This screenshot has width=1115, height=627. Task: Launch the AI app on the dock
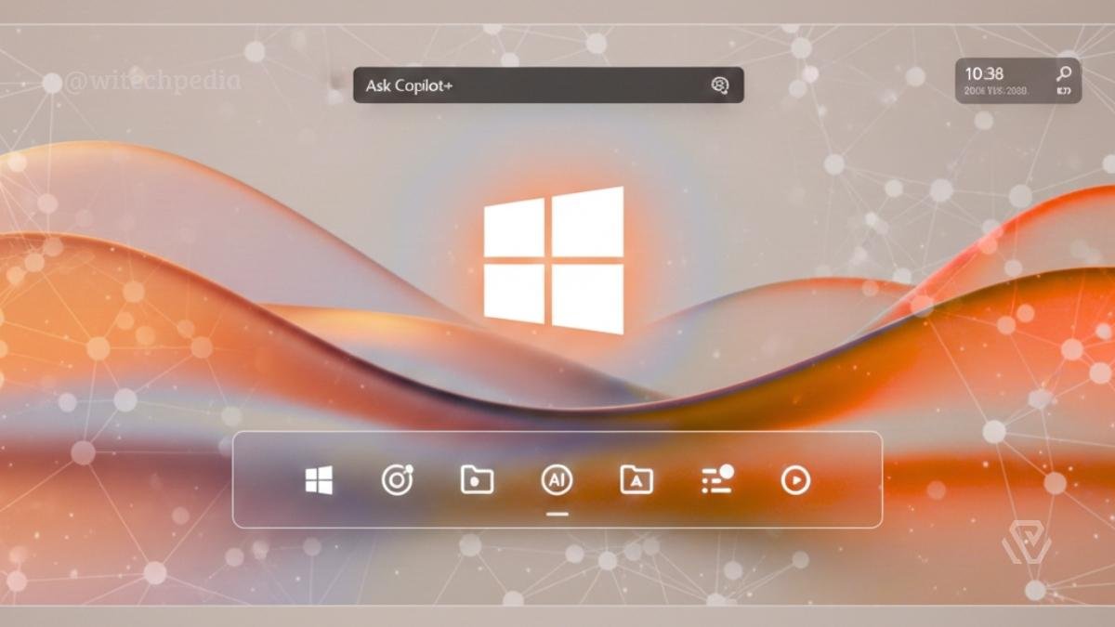click(x=556, y=481)
